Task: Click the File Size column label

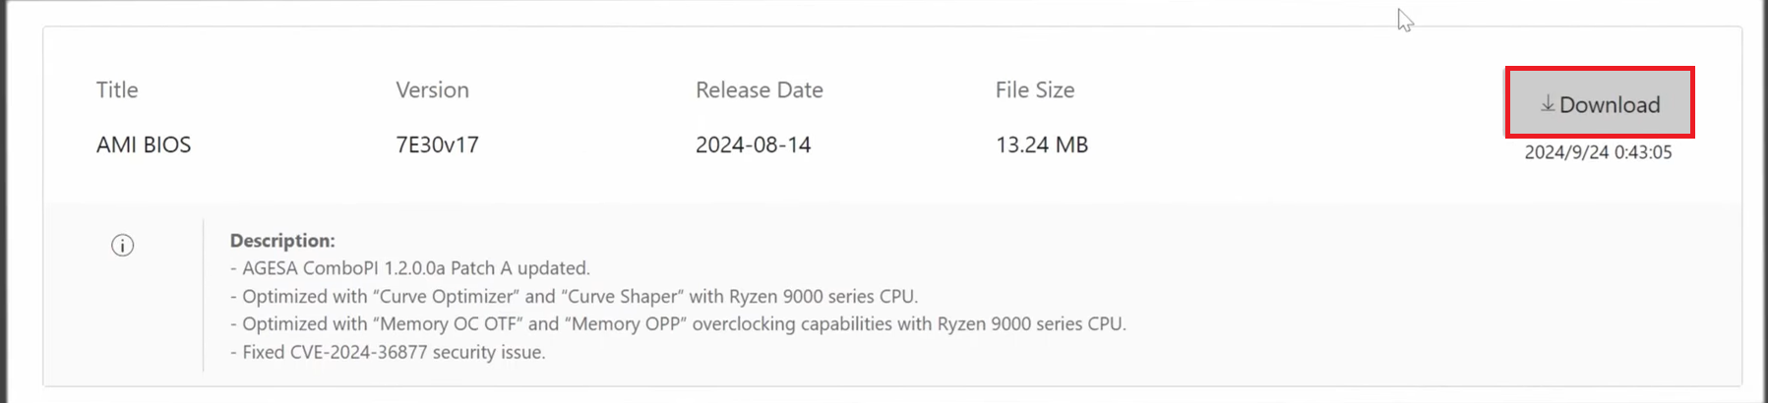Action: click(x=1034, y=90)
